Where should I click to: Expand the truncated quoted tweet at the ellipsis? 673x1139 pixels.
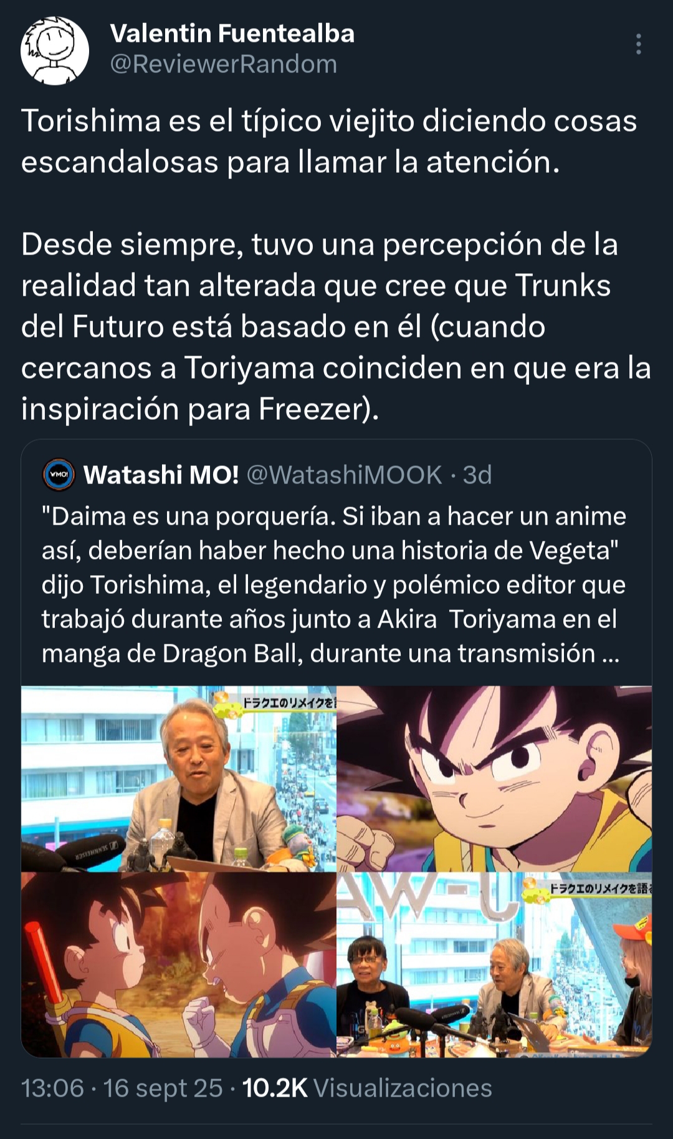611,654
